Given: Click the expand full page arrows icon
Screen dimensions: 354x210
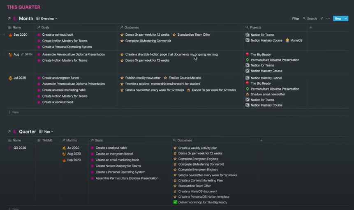Looking at the screenshot, I should pyautogui.click(x=322, y=18).
